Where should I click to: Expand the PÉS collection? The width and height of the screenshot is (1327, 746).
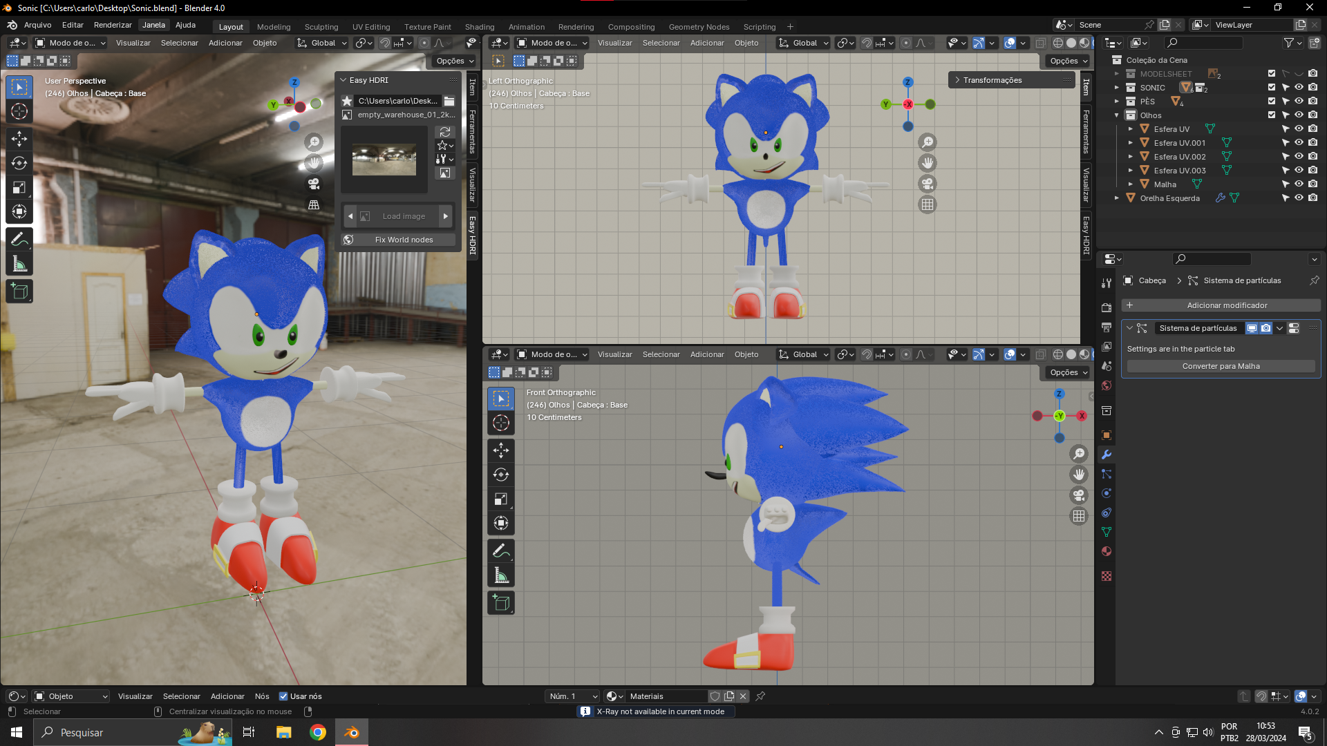[x=1116, y=102]
